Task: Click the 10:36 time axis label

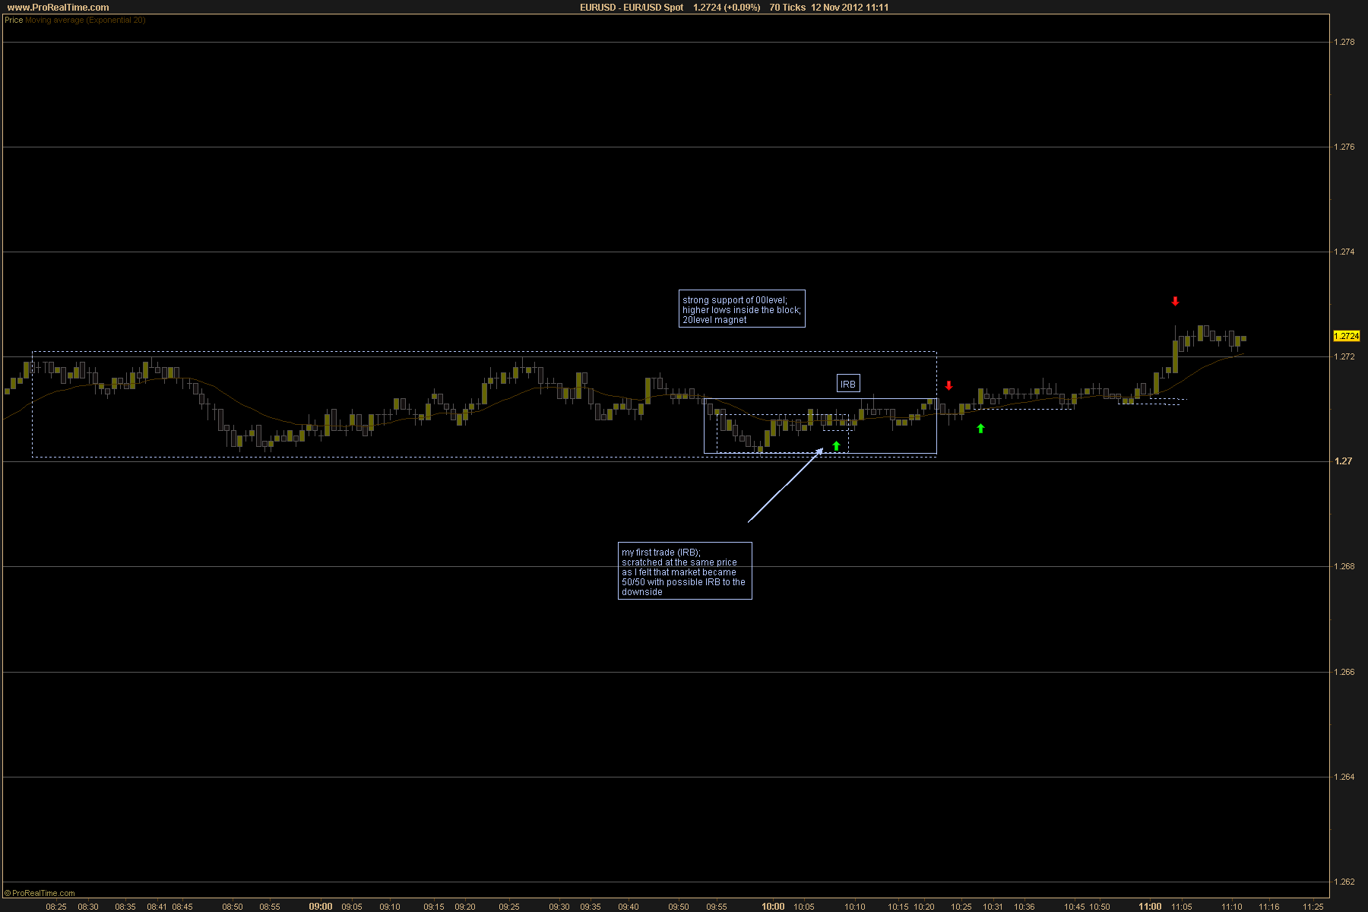Action: pyautogui.click(x=1024, y=907)
